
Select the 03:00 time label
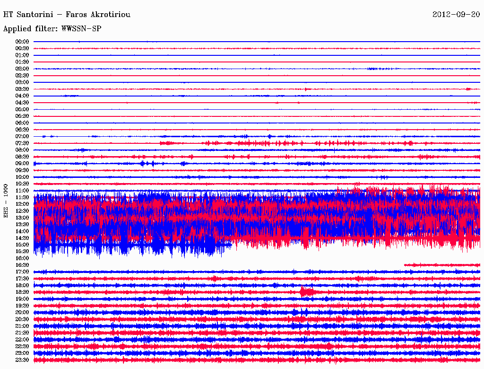click(x=22, y=82)
